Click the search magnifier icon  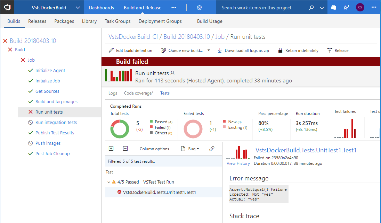pos(311,8)
